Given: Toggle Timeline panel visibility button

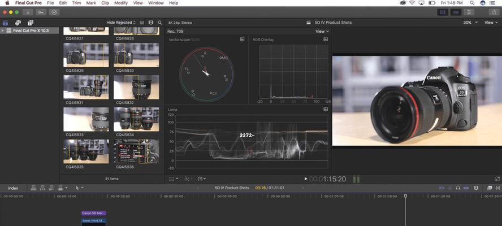Looking at the screenshot, I should (x=456, y=12).
